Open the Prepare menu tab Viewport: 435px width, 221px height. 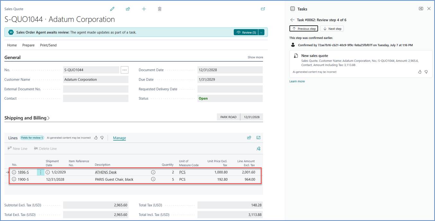pos(28,45)
